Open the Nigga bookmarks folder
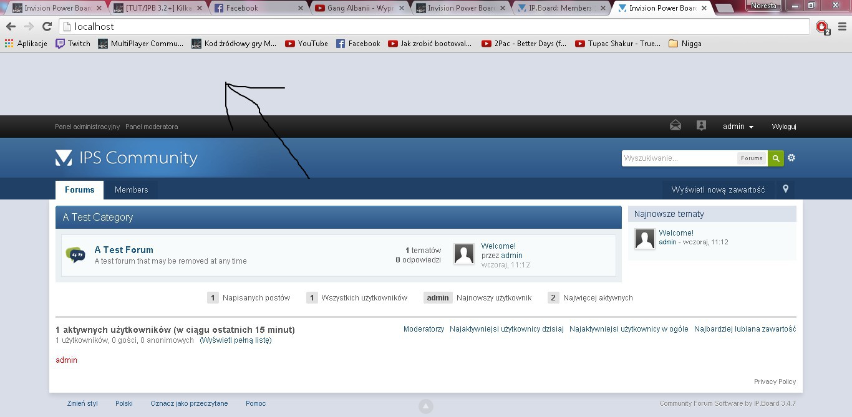This screenshot has height=417, width=852. tap(685, 44)
